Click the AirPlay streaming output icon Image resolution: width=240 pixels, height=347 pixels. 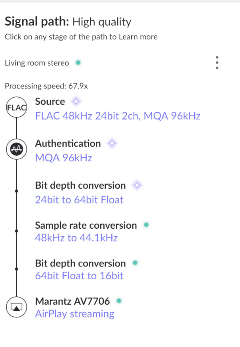tap(16, 307)
